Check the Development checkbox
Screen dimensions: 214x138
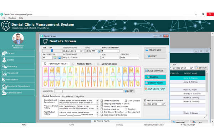coord(126,112)
